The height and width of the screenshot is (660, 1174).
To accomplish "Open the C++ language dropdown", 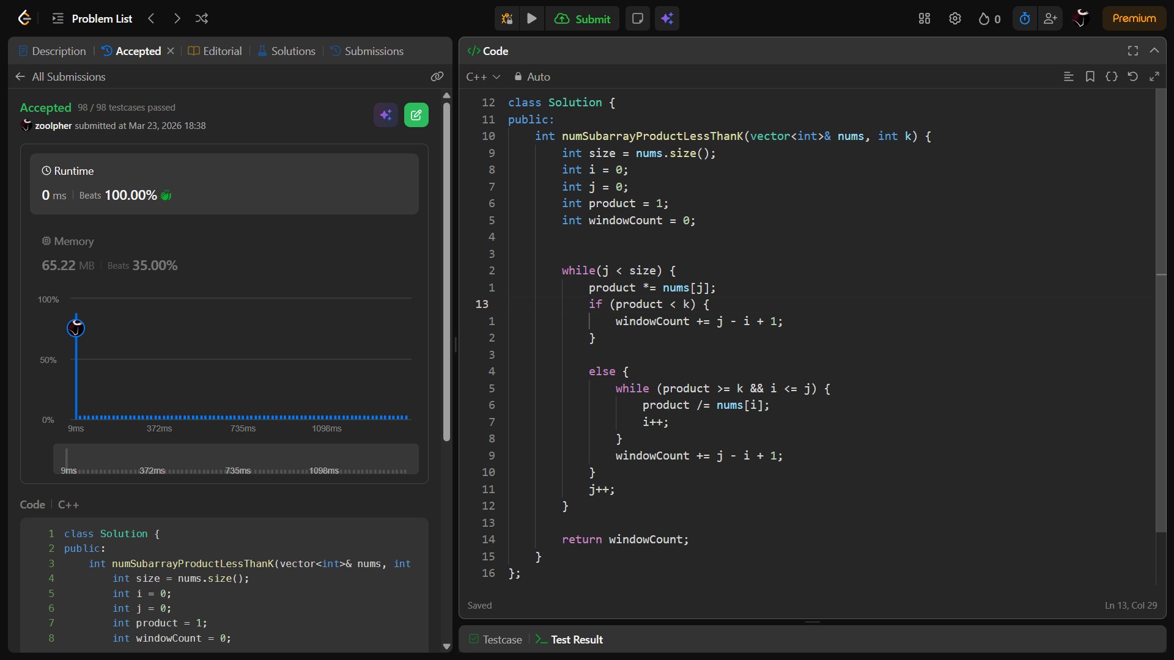I will tap(482, 76).
